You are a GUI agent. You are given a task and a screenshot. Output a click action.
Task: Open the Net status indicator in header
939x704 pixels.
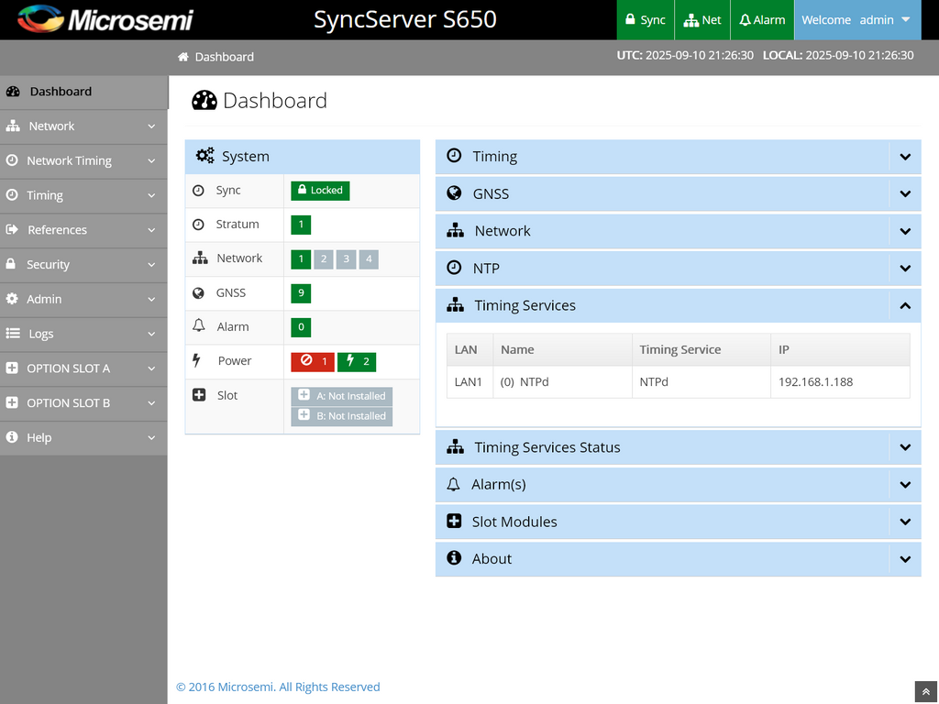tap(702, 20)
